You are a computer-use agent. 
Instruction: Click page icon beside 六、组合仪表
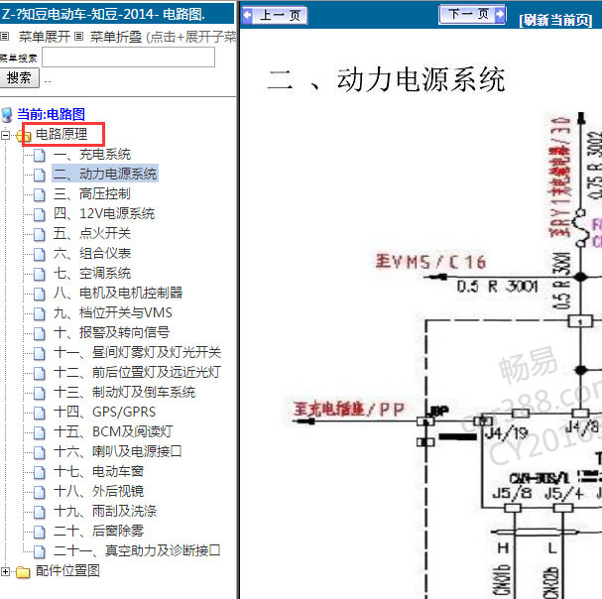pos(39,255)
